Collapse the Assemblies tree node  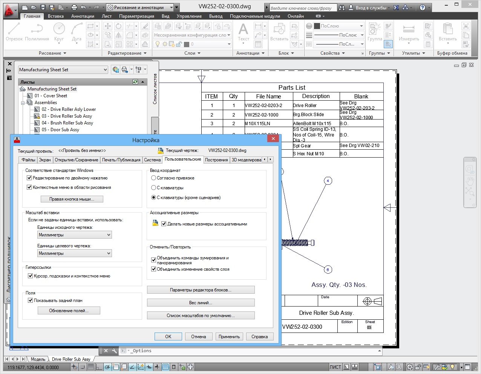[23, 103]
